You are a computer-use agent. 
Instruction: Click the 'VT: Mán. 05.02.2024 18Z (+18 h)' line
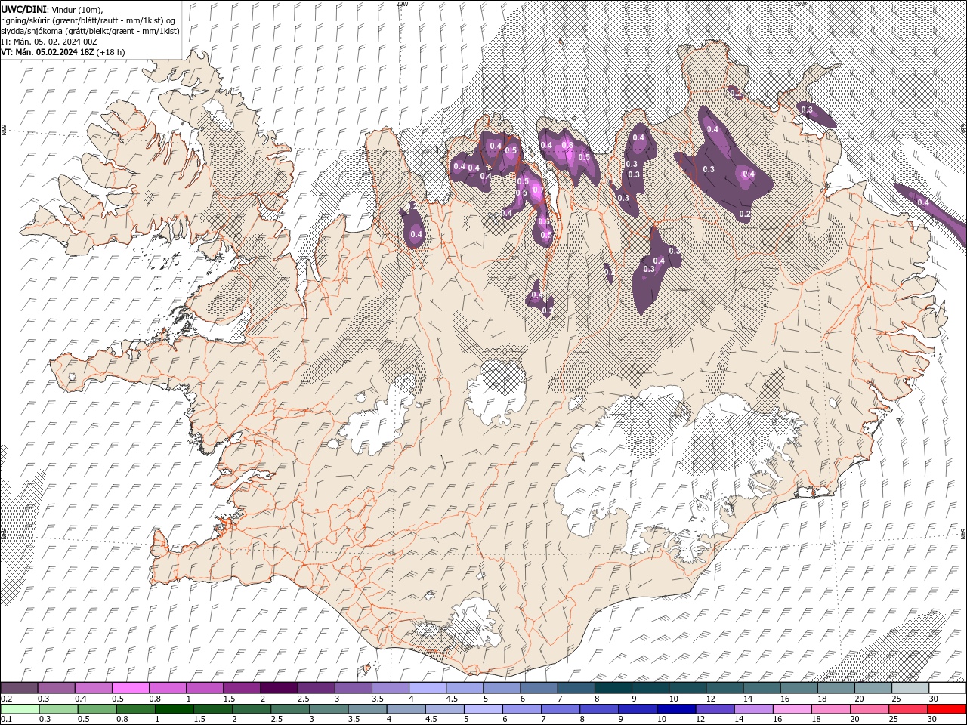pos(63,52)
